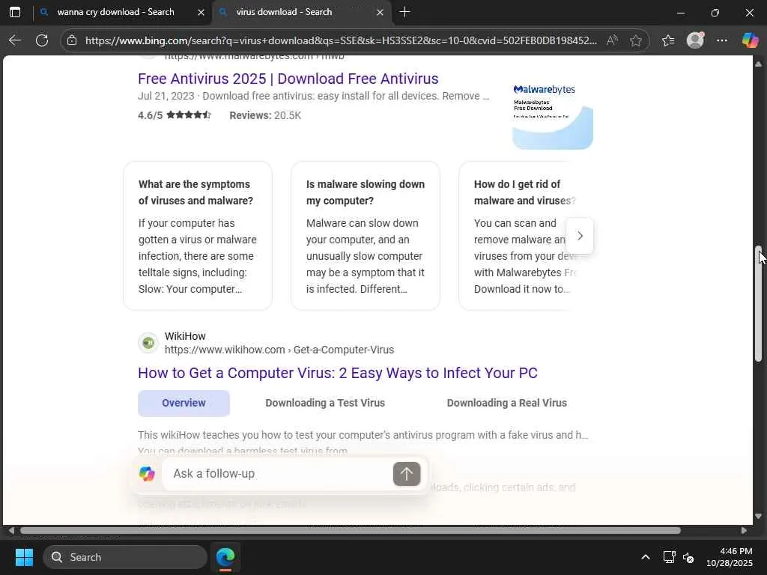This screenshot has width=767, height=575.
Task: Click the Reviews: 20.5K text
Action: click(265, 115)
